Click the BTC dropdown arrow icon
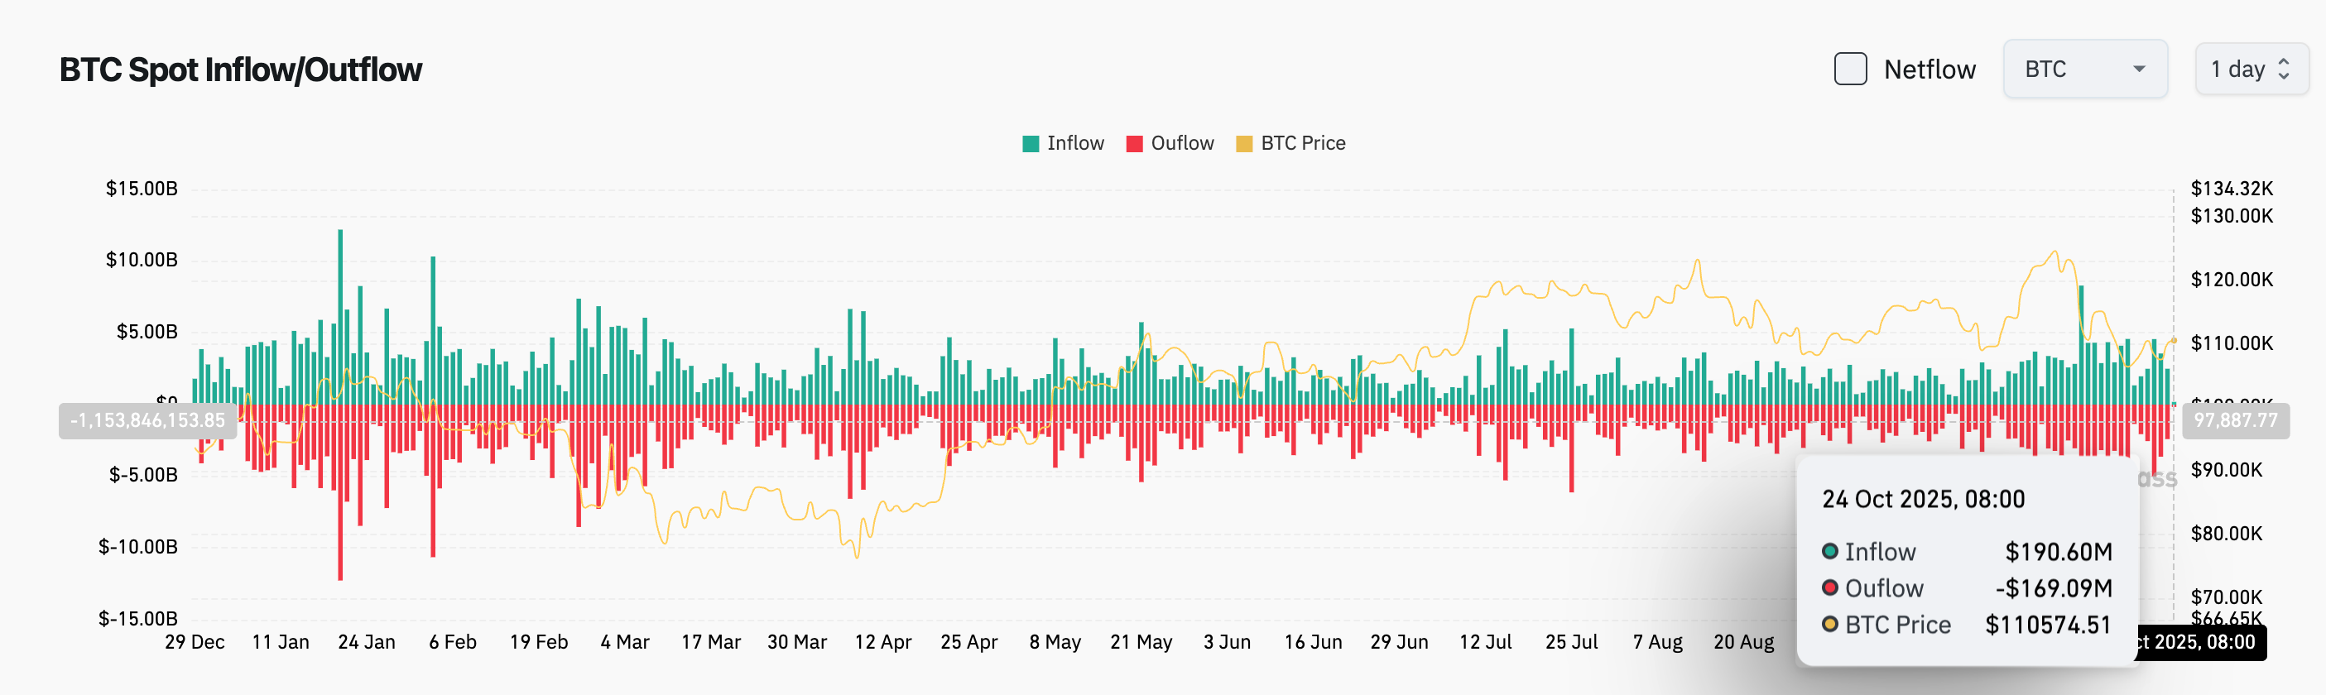The image size is (2326, 695). pyautogui.click(x=2138, y=69)
